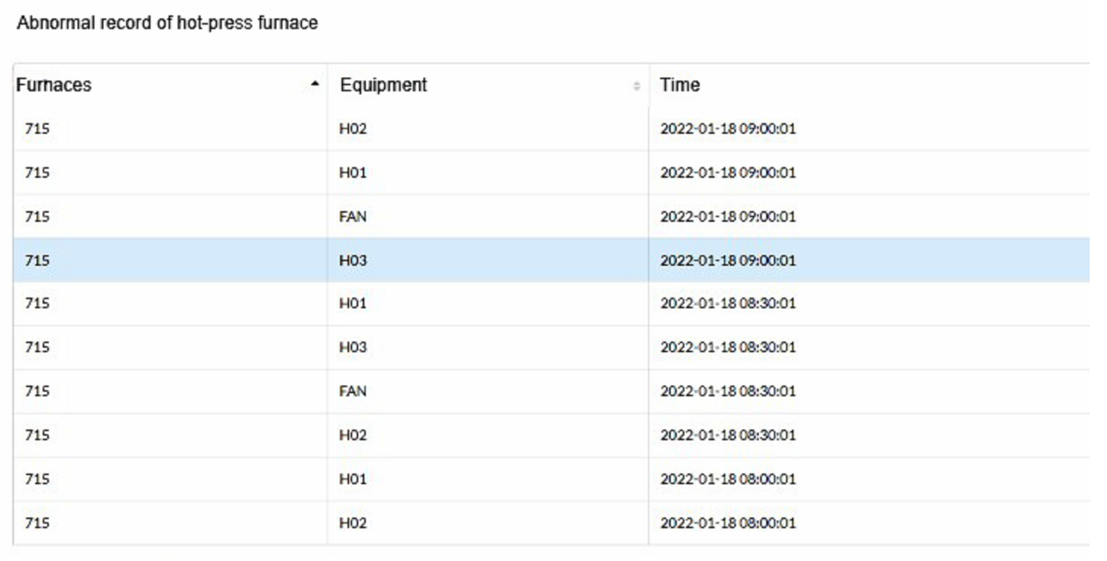The width and height of the screenshot is (1107, 561).
Task: Select the H01 equipment cell logged at 08:00:01
Action: [x=353, y=479]
